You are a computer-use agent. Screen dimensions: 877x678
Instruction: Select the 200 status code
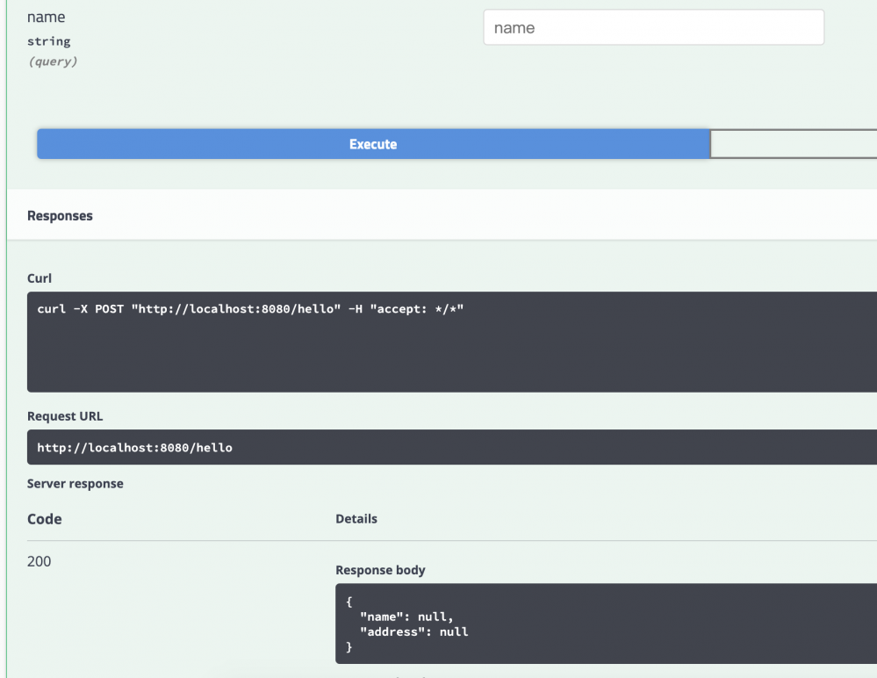[x=40, y=562]
